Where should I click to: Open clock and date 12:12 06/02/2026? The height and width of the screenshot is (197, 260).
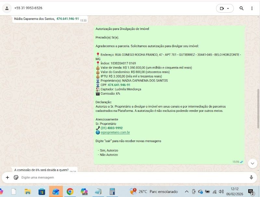235,191
